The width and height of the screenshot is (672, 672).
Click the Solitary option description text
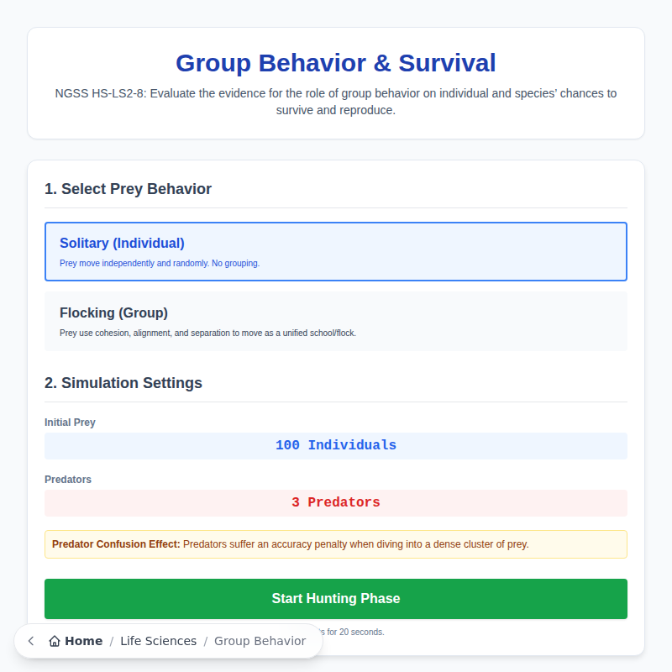160,263
